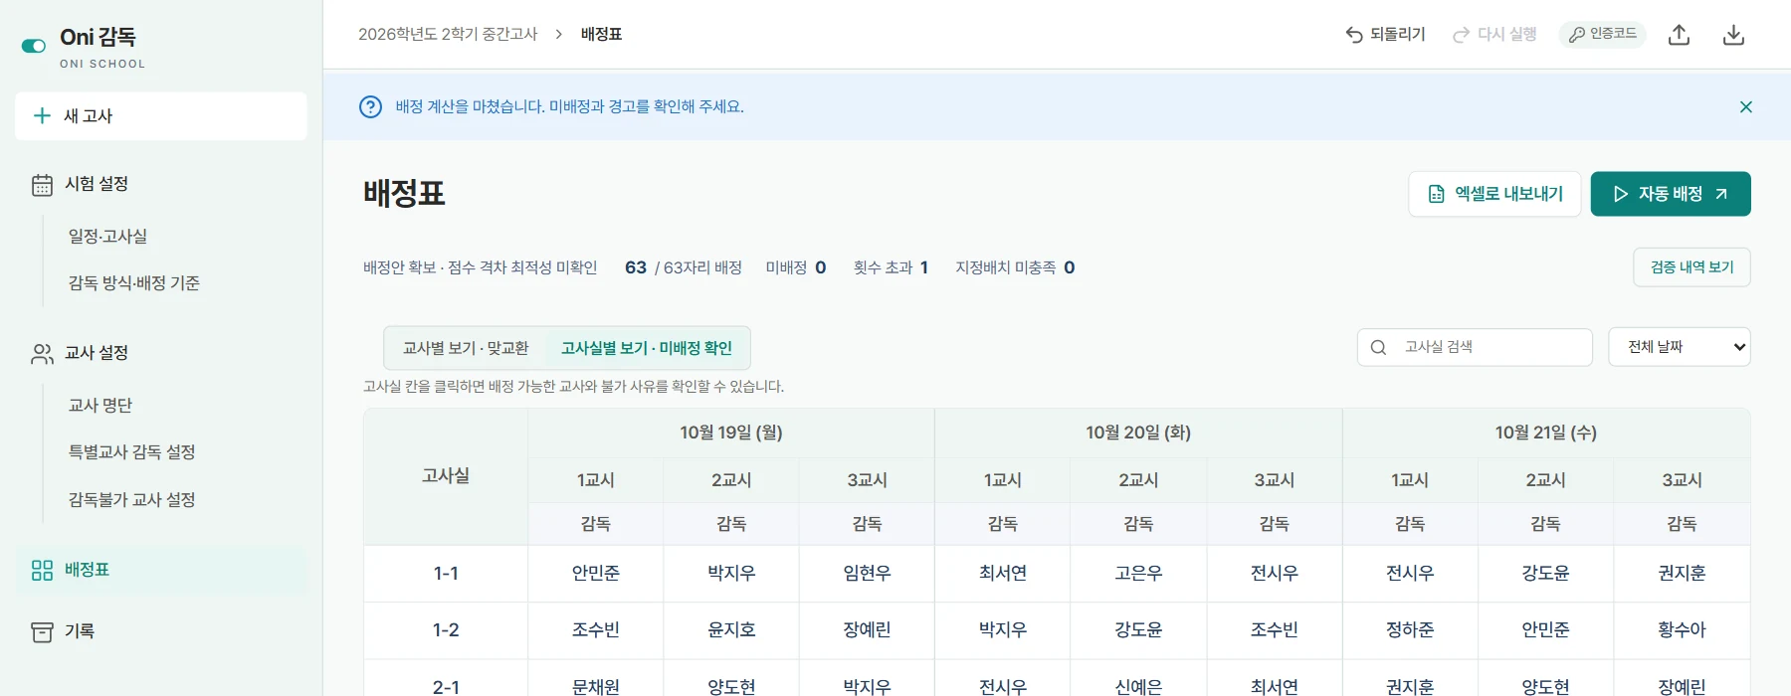The image size is (1791, 696).
Task: Click the 엑셀로 내보내기 button
Action: 1494,194
